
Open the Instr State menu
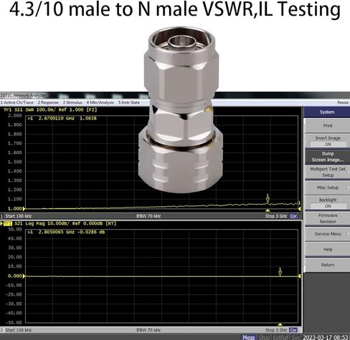(x=129, y=102)
